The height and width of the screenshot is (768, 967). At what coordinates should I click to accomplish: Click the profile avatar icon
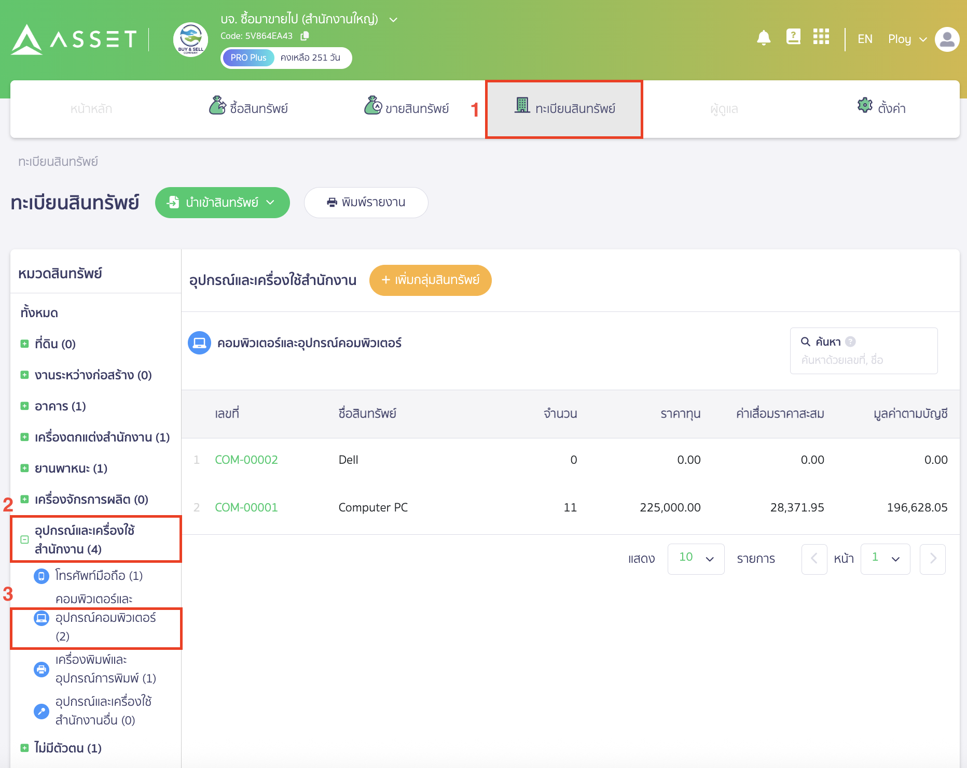[x=946, y=39]
